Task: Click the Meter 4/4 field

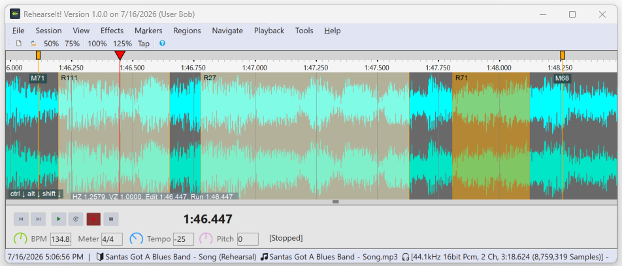Action: [112, 239]
